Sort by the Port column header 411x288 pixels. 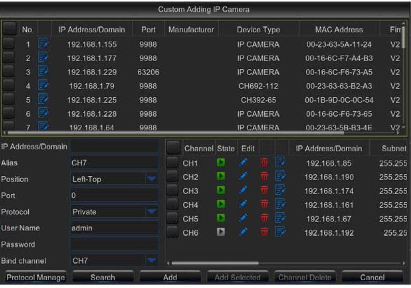coord(148,29)
